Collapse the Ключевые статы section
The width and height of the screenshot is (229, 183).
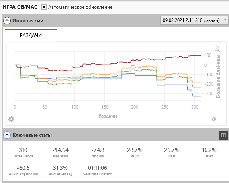pos(7,135)
